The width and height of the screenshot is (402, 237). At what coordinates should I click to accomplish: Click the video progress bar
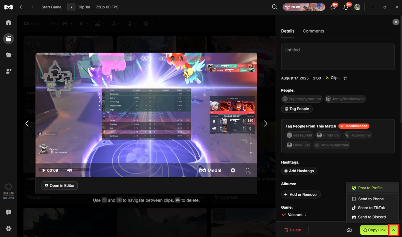click(x=146, y=163)
